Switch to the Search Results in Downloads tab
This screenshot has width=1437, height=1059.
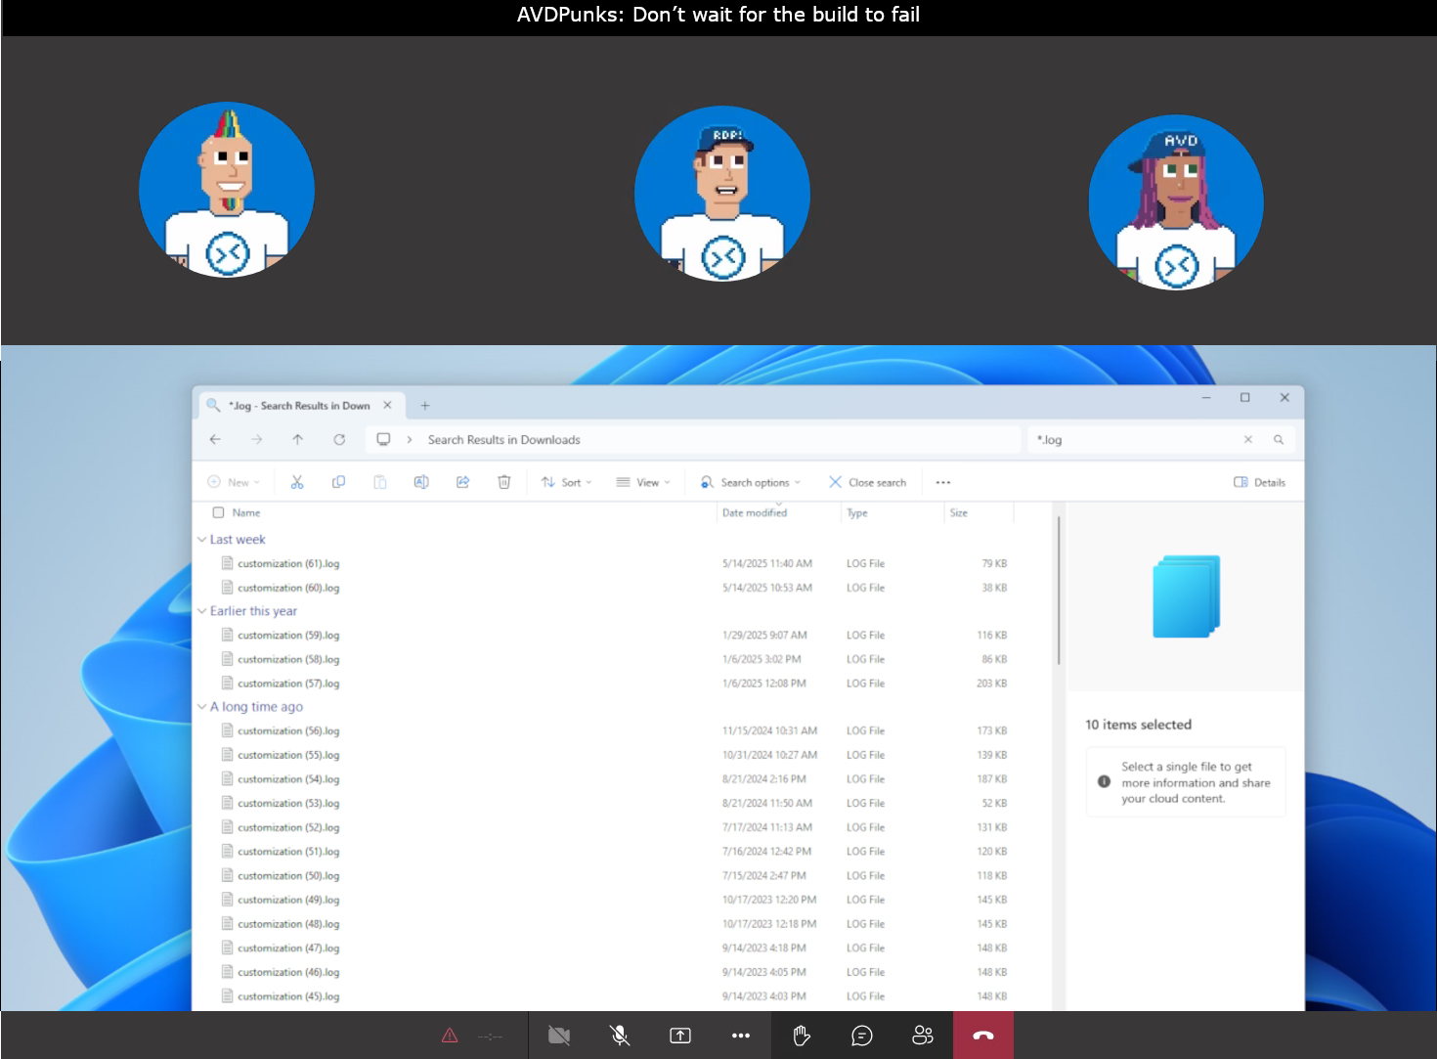coord(293,405)
